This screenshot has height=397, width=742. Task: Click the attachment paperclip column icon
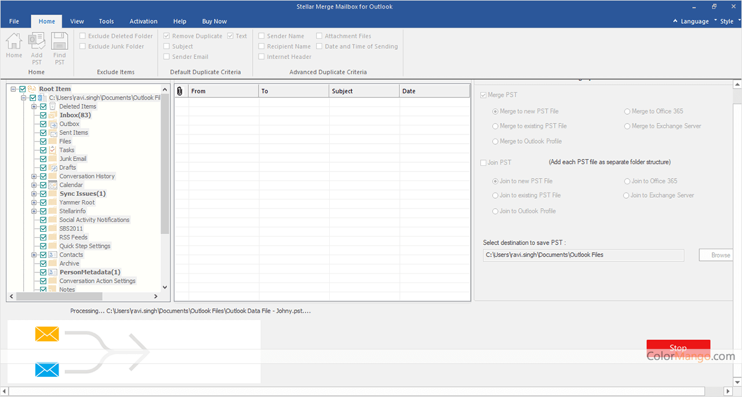point(180,91)
